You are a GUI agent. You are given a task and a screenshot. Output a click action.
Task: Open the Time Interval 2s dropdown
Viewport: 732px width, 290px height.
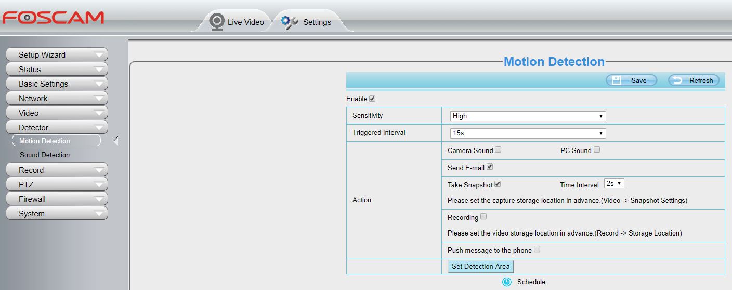[x=614, y=184]
